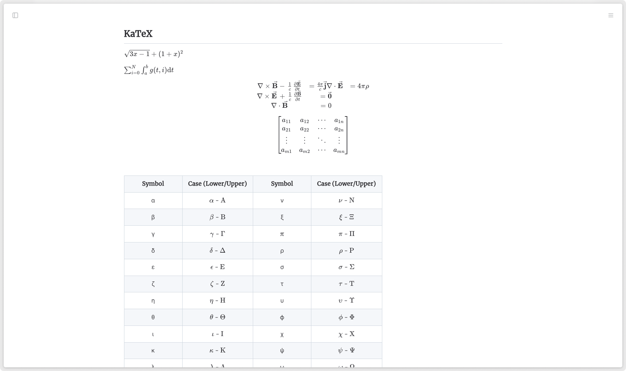Click the 'π - Π' cell
The height and width of the screenshot is (371, 626).
point(346,234)
